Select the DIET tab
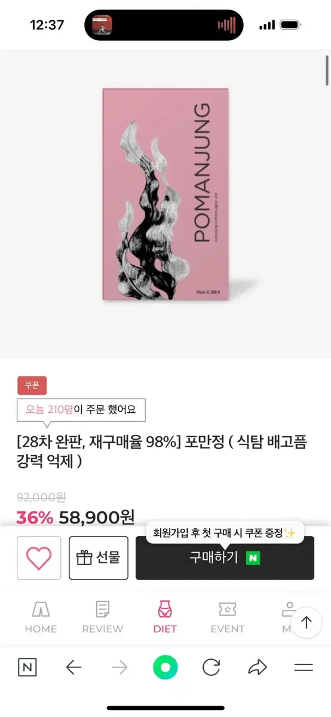The image size is (331, 717). [x=164, y=617]
